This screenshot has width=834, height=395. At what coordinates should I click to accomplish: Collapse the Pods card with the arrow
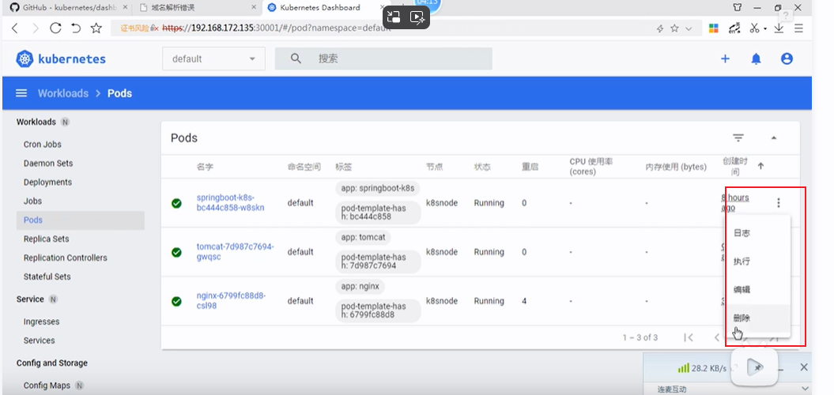[x=774, y=138]
